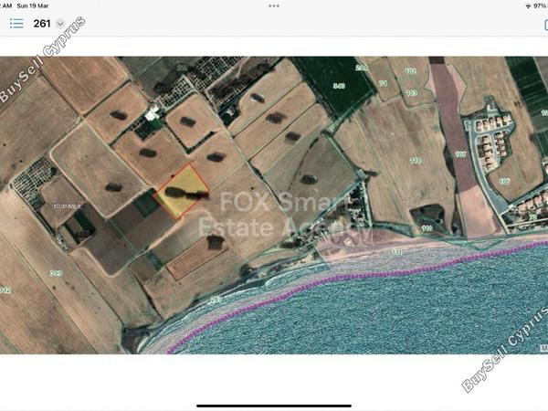Select parcel label 74

[384, 83]
